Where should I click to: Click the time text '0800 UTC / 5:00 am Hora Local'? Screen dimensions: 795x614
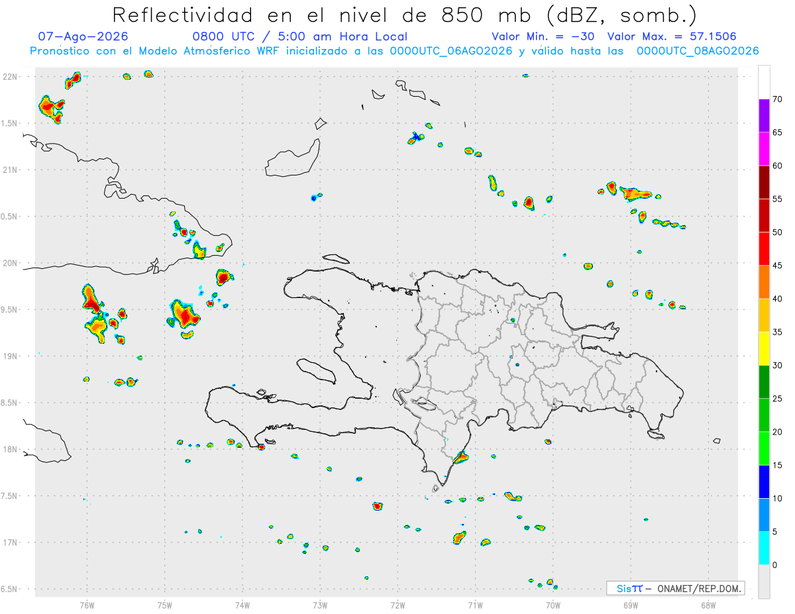(x=300, y=36)
